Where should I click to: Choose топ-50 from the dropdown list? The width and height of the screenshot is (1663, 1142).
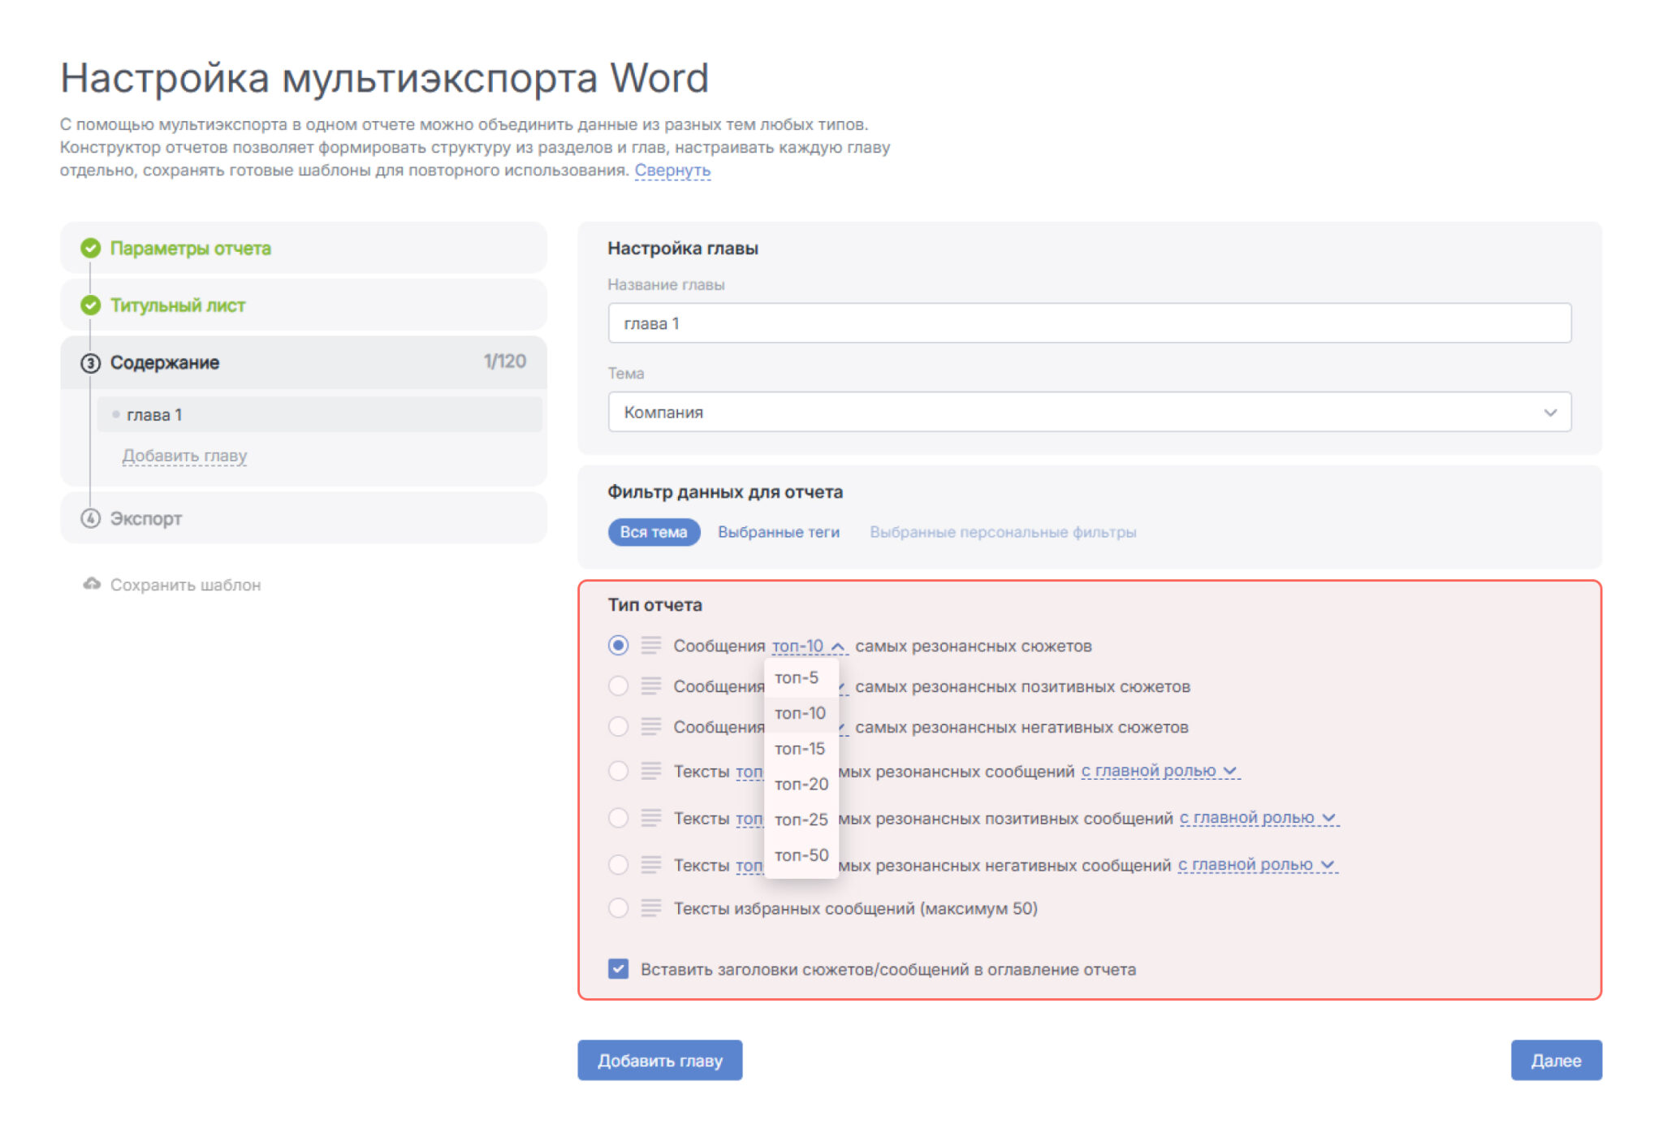[x=801, y=855]
